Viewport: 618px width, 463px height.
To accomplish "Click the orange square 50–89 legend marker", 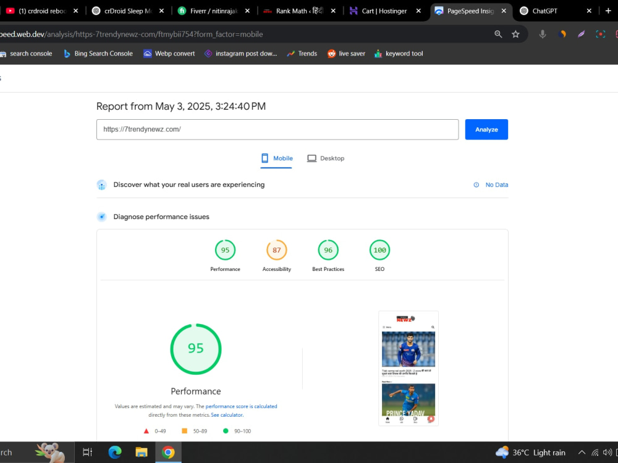I will [x=184, y=431].
